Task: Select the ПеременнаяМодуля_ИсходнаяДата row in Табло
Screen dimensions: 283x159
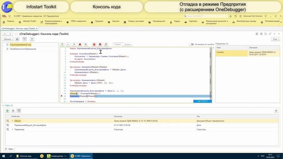Action: pyautogui.click(x=141, y=125)
